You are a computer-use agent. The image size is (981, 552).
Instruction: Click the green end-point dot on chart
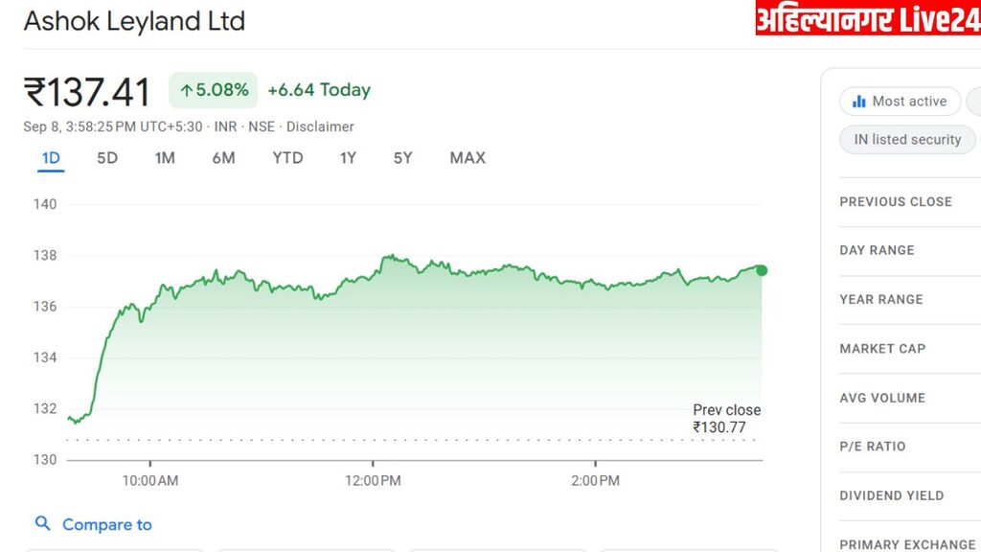762,270
